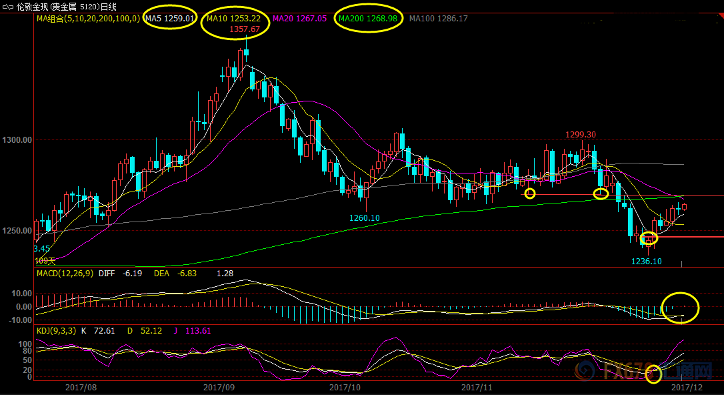Screen dimensions: 724x395
Task: Click the 1357.67 peak price label
Action: coord(245,29)
